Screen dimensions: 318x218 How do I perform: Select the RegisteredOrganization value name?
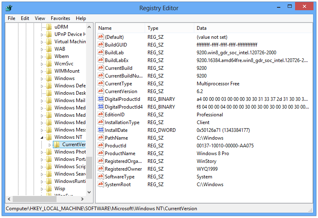tap(123, 161)
